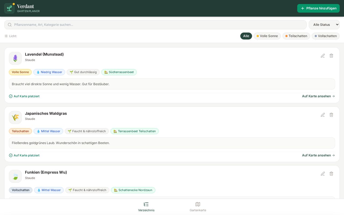Click the Lavendel note about direkte Sonne
Screen dimensions: 344x215
[172, 84]
